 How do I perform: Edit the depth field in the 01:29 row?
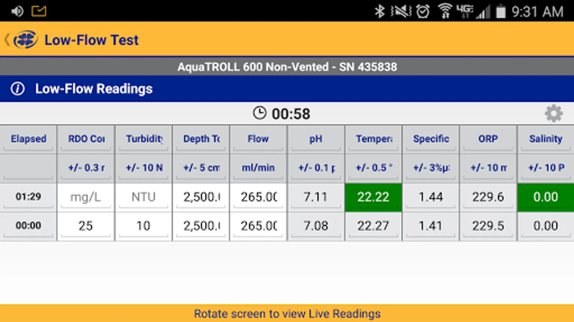201,197
